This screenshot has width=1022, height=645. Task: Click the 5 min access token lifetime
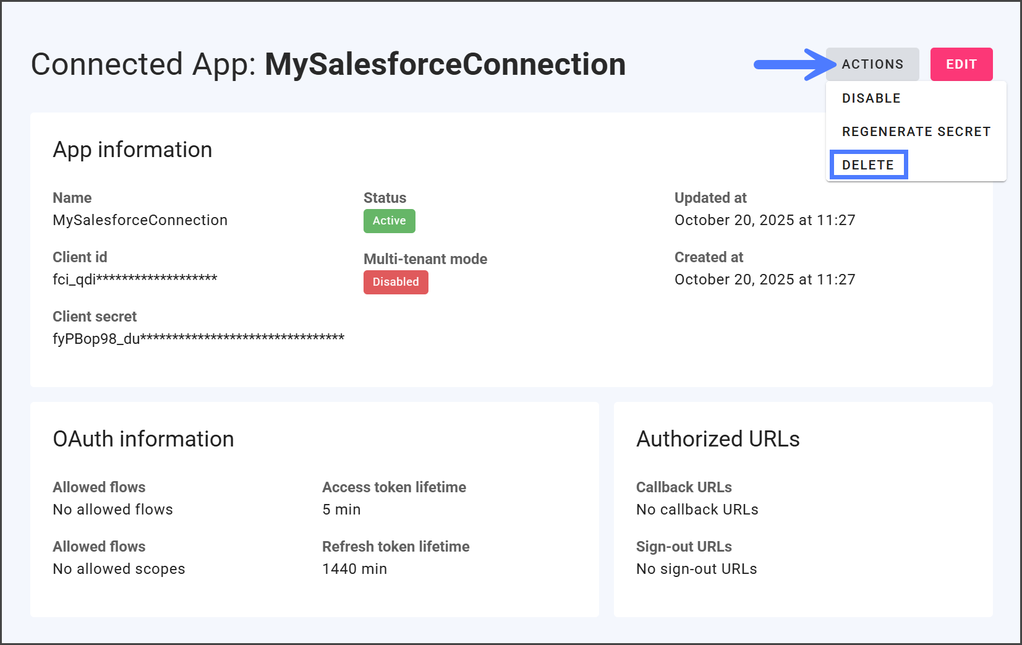click(x=341, y=510)
